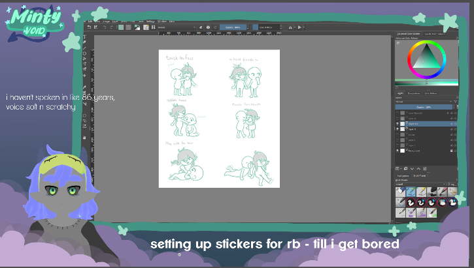
Task: Click the duplicate layer icon
Action: click(x=406, y=169)
